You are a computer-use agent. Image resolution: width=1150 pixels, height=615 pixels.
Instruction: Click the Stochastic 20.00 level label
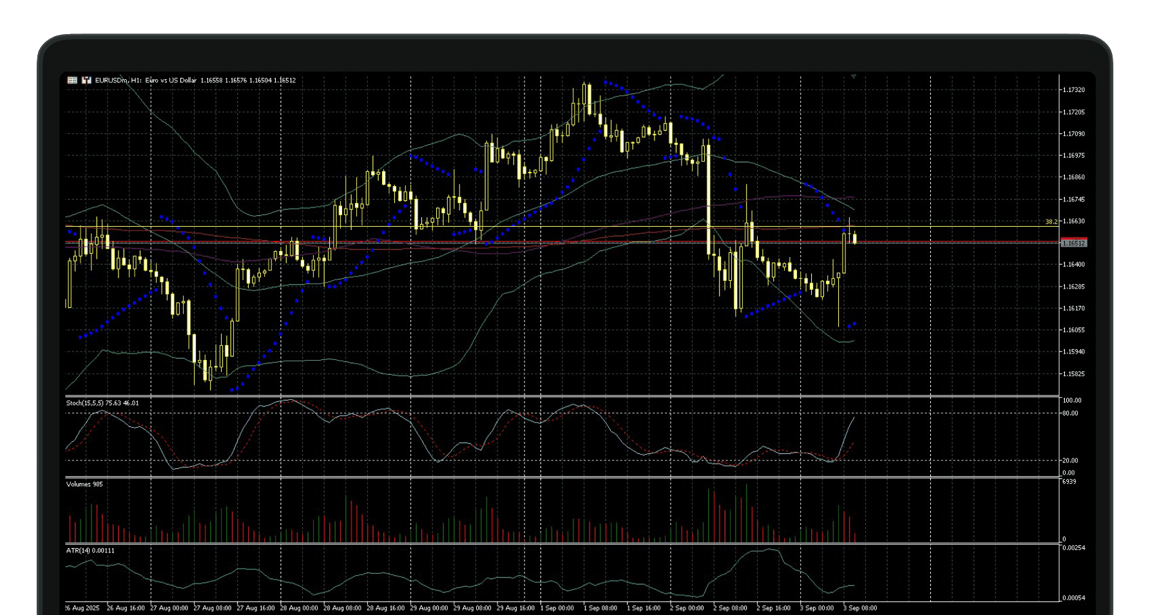(x=1070, y=460)
